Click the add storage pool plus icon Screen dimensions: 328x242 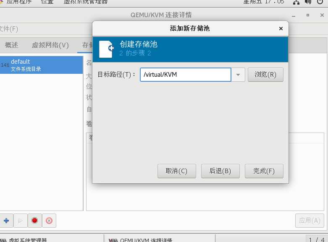point(6,221)
